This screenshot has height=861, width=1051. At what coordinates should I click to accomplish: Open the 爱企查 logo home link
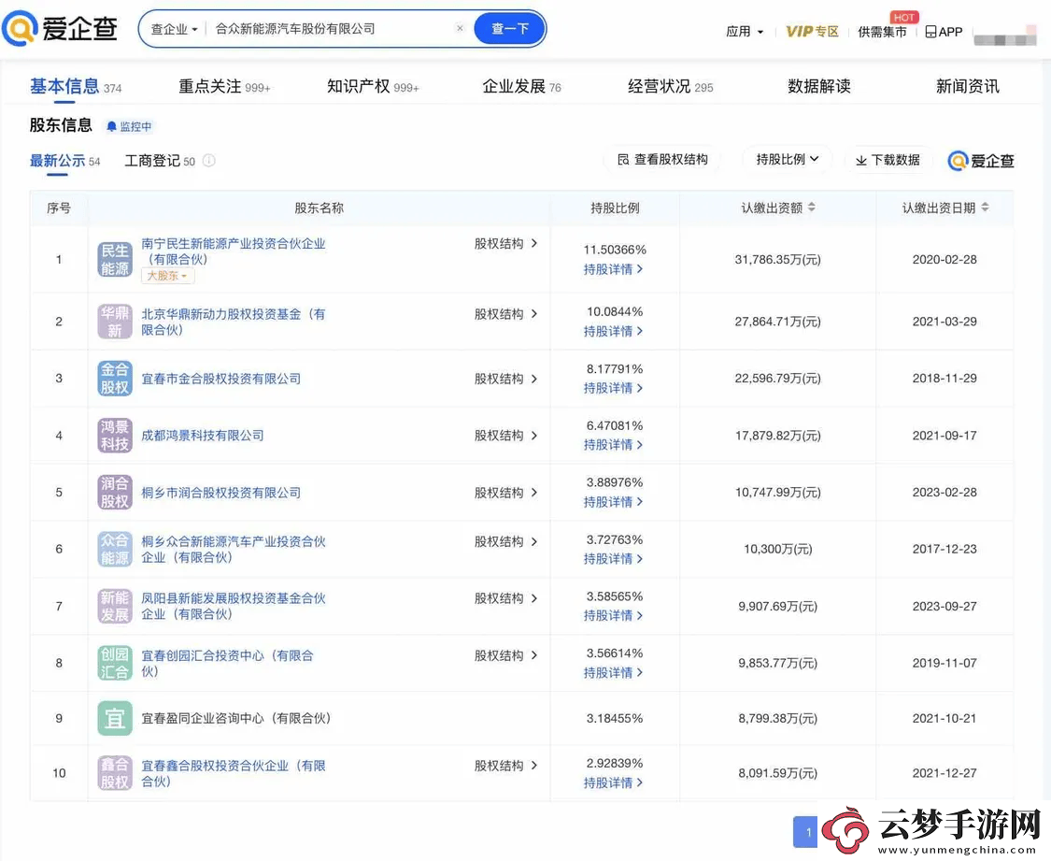60,28
